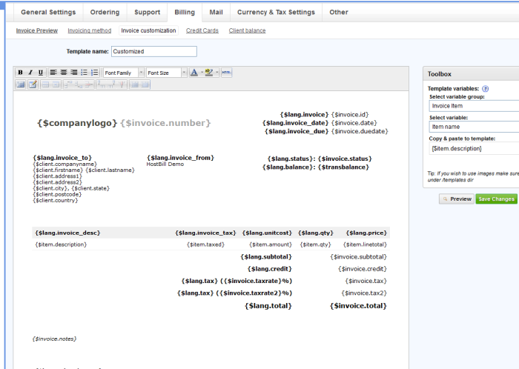Switch to the Ordering tab
The image size is (519, 369).
[x=105, y=13]
